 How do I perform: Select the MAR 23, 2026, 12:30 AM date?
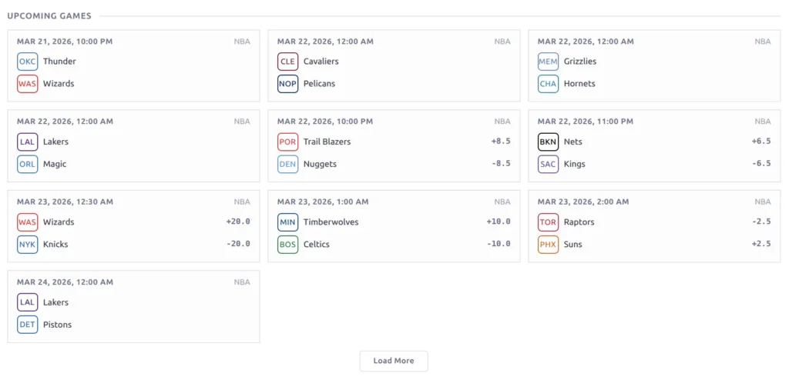(65, 202)
